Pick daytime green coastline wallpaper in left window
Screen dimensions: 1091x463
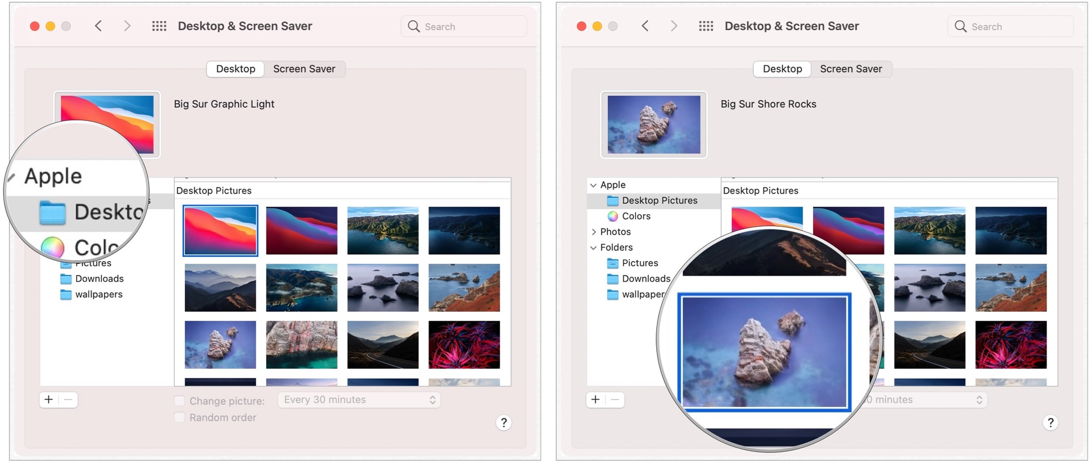click(x=383, y=230)
